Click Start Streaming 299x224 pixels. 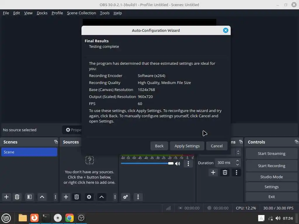[x=272, y=153]
